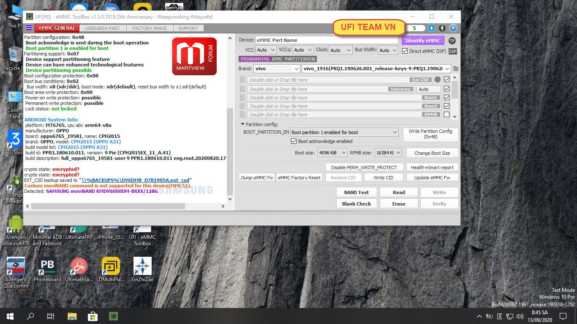Click the Windows Start button
577x324 pixels.
coord(10,316)
